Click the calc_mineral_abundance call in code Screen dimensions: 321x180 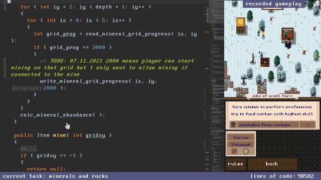[62, 115]
